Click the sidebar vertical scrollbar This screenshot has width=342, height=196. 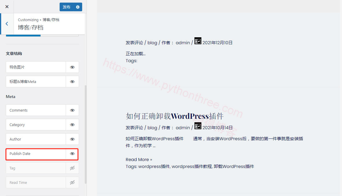(x=86, y=134)
